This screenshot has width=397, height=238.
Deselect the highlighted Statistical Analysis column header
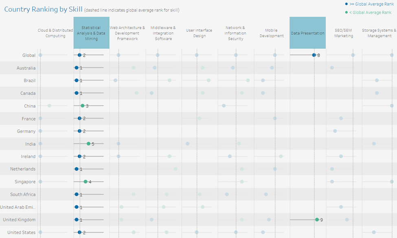point(91,33)
